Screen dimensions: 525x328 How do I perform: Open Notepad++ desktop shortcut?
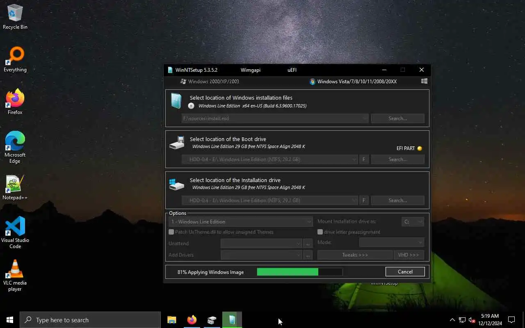(x=15, y=187)
